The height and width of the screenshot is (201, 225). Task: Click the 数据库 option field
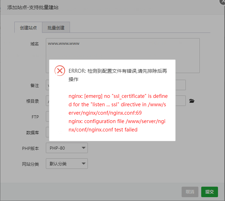pyautogui.click(x=48, y=132)
